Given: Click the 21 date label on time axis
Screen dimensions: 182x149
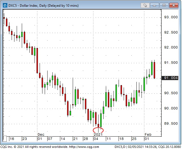Looking at the screenshot, I should 76,139.
